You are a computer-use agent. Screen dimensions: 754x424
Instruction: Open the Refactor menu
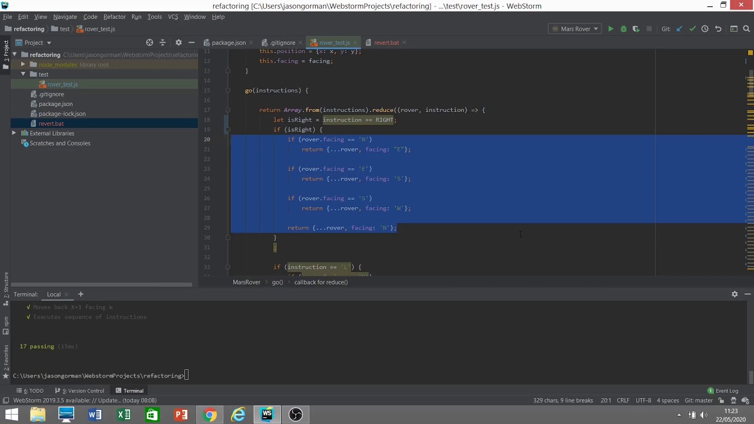click(114, 16)
